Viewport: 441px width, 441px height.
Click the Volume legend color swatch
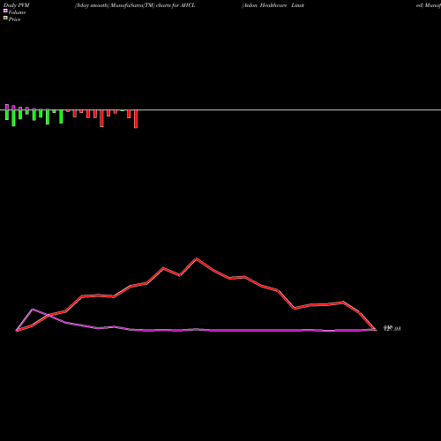coord(5,11)
